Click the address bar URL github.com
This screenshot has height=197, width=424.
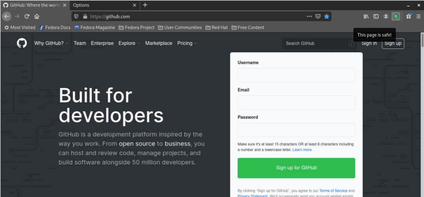(x=110, y=17)
